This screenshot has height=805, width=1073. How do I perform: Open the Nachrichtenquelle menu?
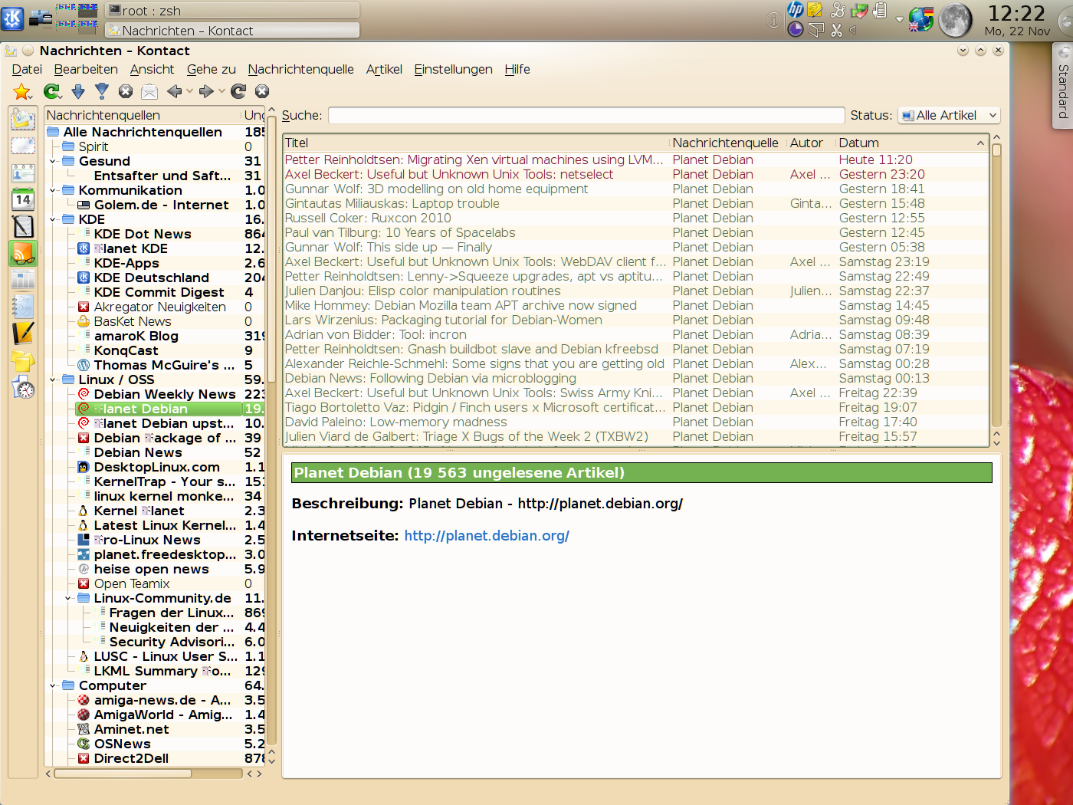point(300,69)
